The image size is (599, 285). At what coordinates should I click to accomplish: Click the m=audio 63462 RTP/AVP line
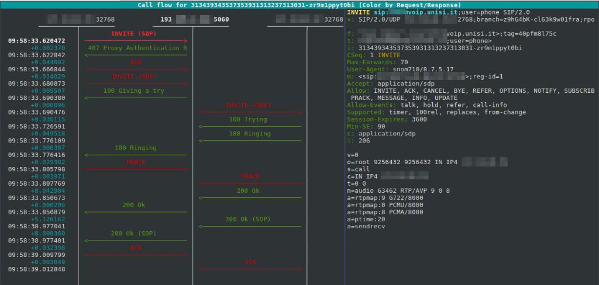[398, 190]
